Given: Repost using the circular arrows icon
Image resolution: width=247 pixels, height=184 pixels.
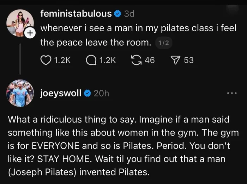Looking at the screenshot, I should [137, 60].
